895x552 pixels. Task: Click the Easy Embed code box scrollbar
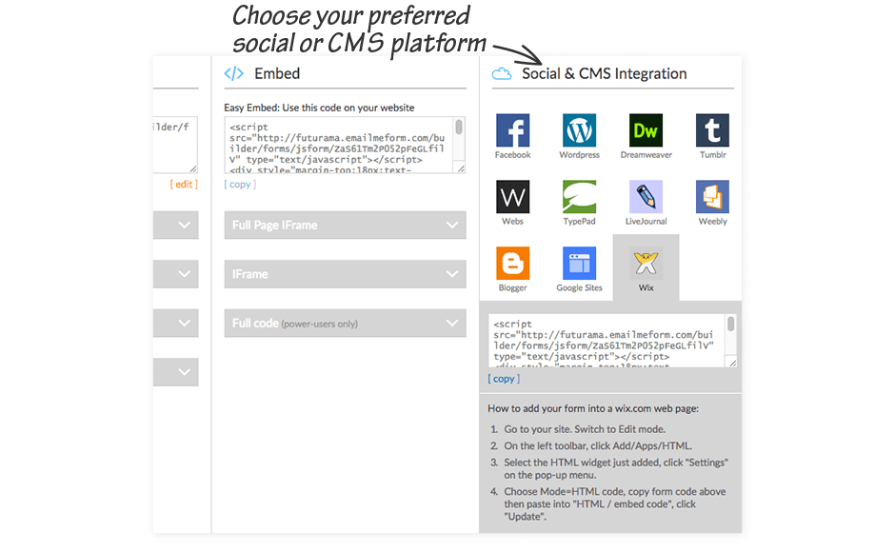pyautogui.click(x=459, y=127)
